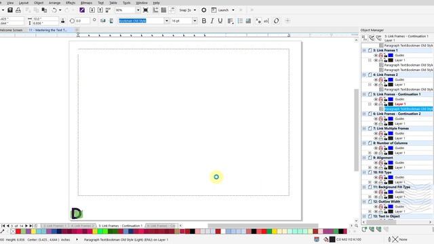
Task: Toggle the bullet list icon
Action: click(x=240, y=21)
